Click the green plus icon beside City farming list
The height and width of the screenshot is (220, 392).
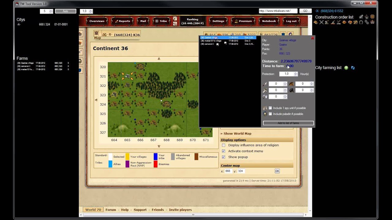[x=346, y=68]
